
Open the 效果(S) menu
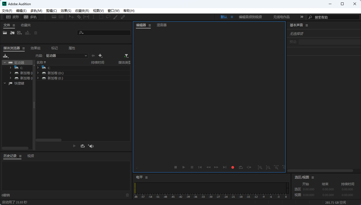pyautogui.click(x=65, y=11)
